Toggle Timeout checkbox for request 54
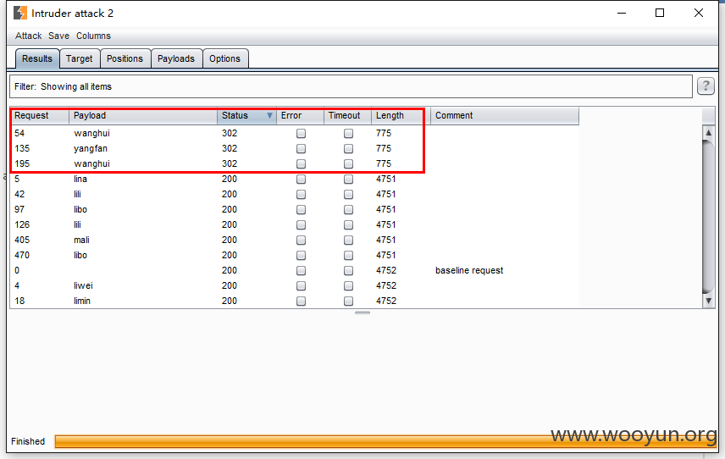 tap(349, 134)
